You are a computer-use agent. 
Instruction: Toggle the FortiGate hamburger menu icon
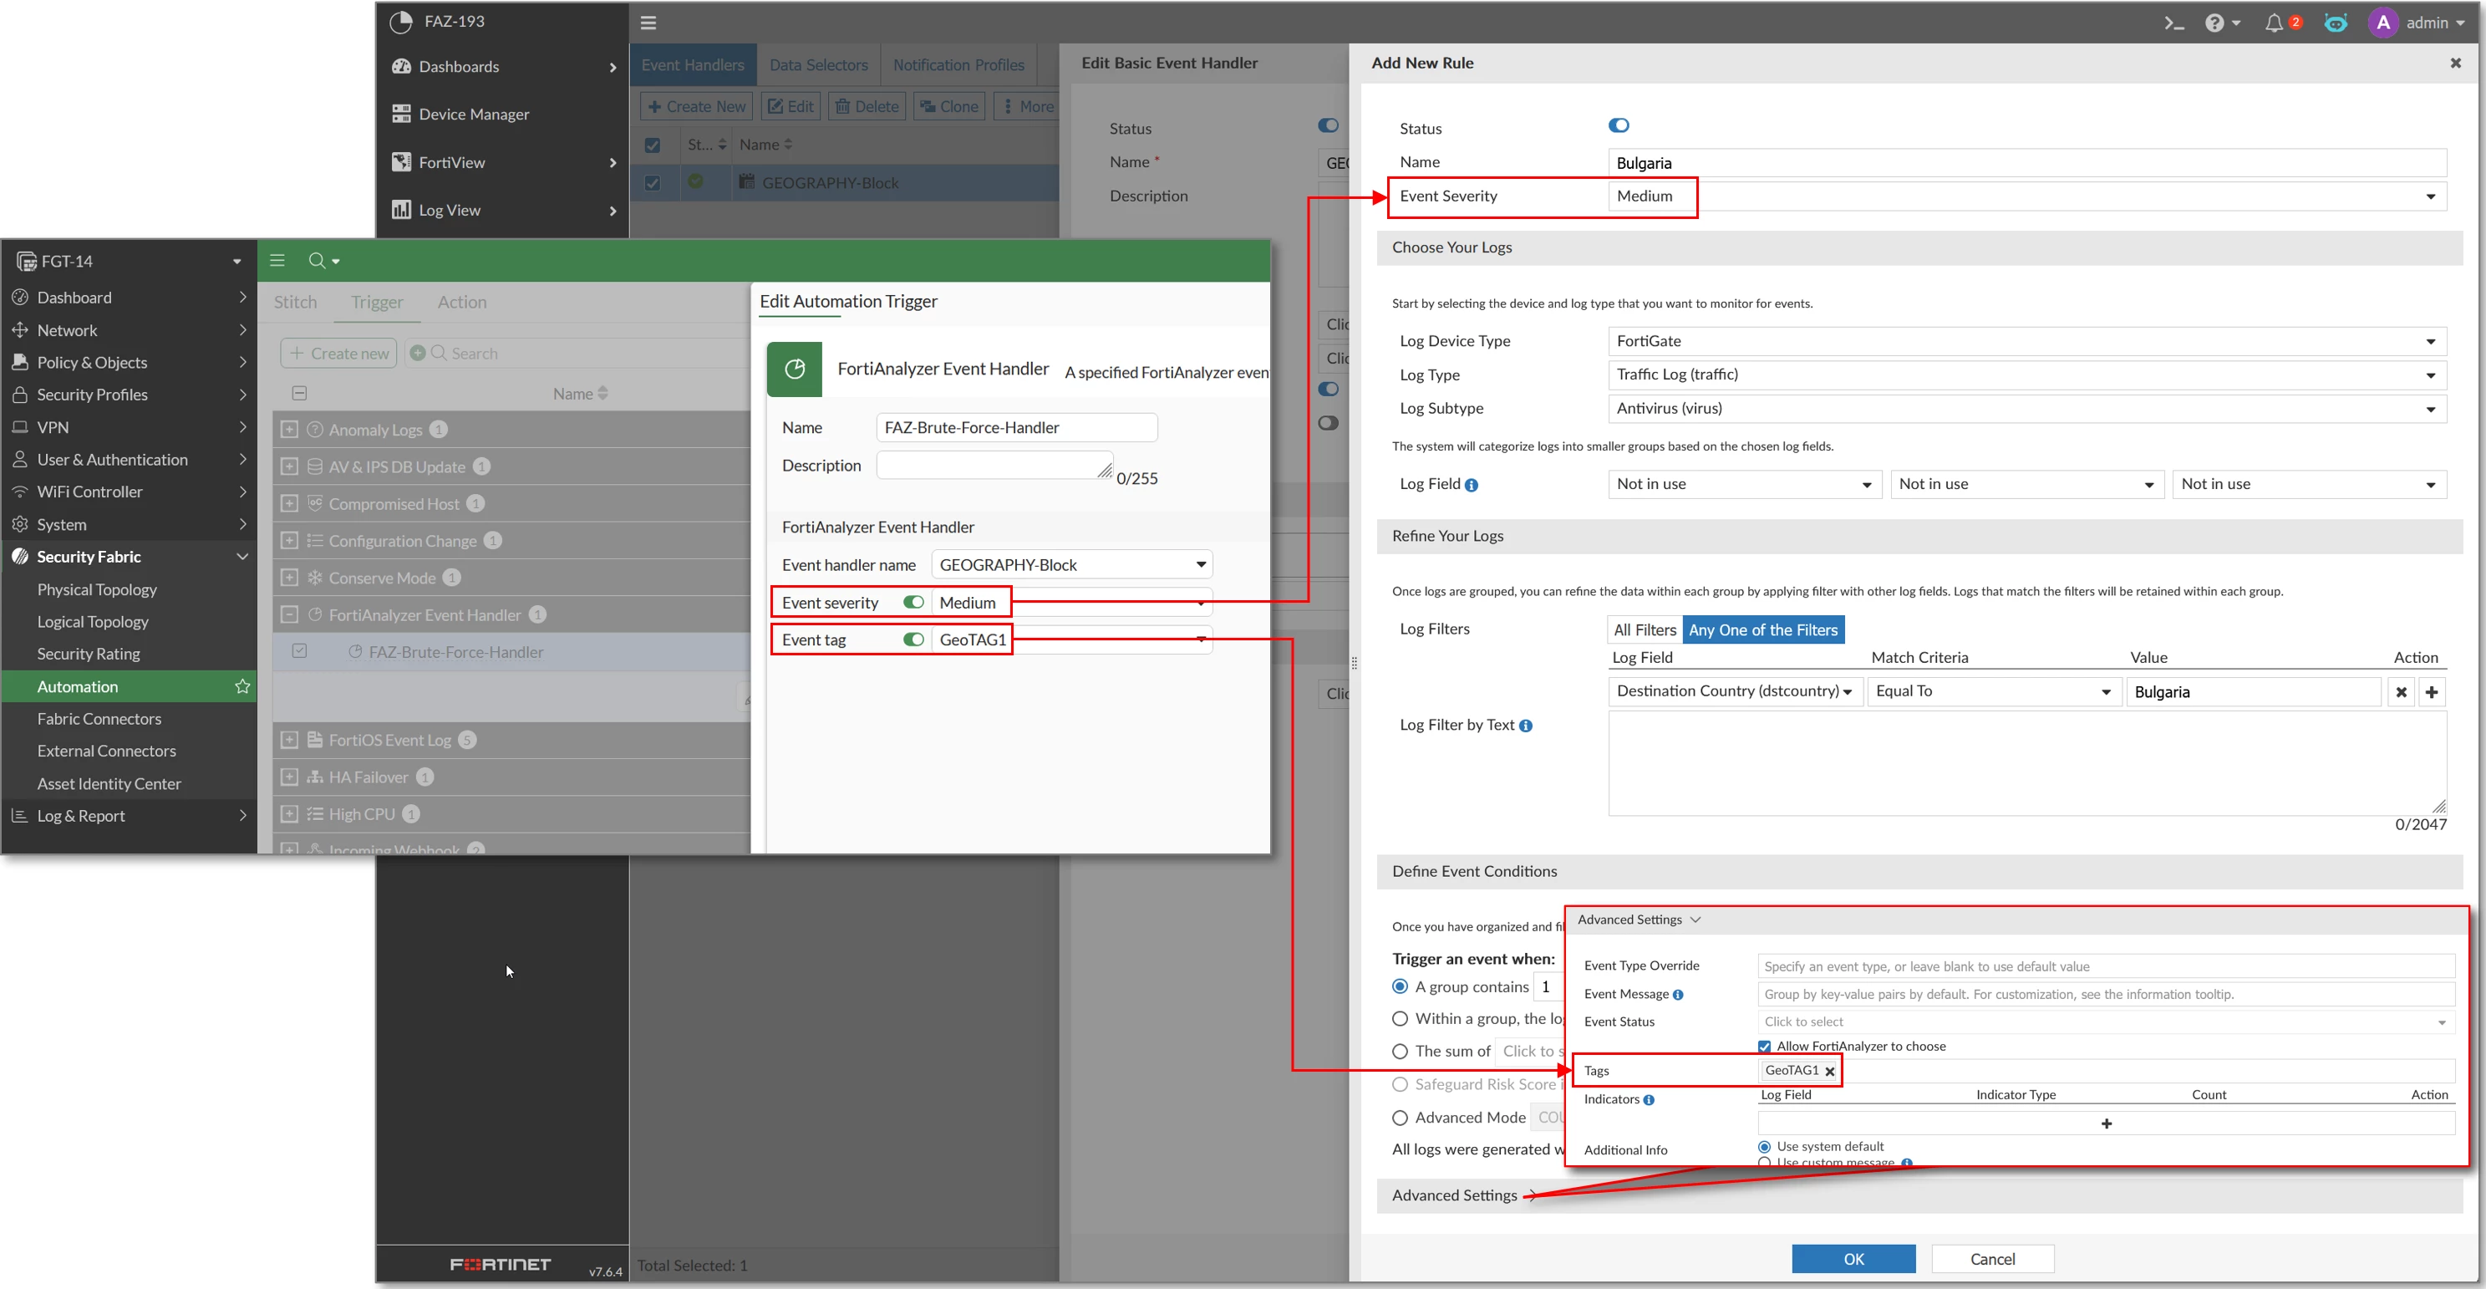277,261
